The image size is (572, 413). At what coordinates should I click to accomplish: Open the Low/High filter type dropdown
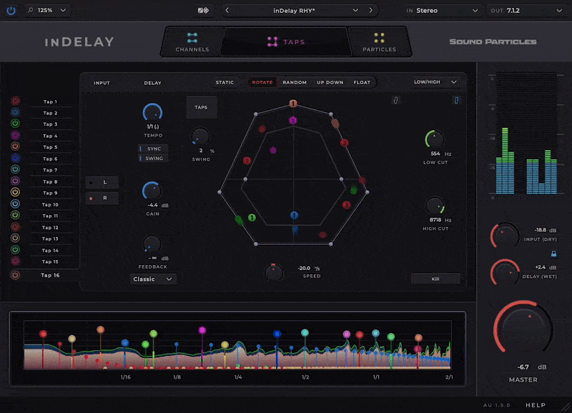(435, 82)
